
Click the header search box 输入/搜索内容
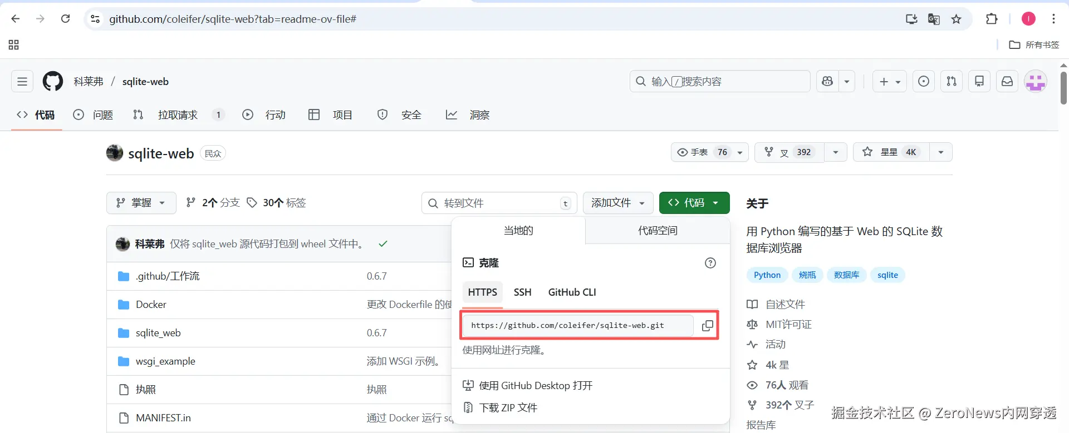pyautogui.click(x=720, y=82)
